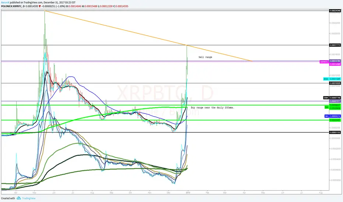
Task: Click the blue MA label tag
Action: coord(326,116)
